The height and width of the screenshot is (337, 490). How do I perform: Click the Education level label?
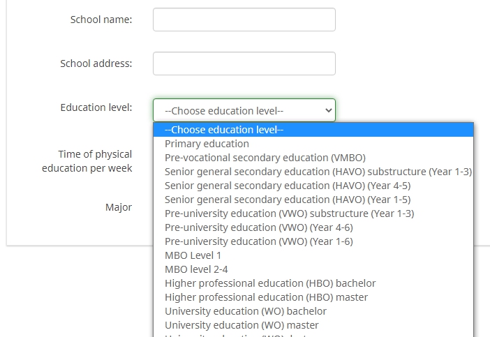[x=96, y=107]
